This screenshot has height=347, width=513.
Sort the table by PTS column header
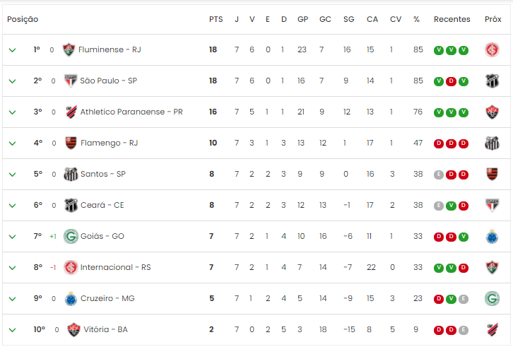(216, 19)
